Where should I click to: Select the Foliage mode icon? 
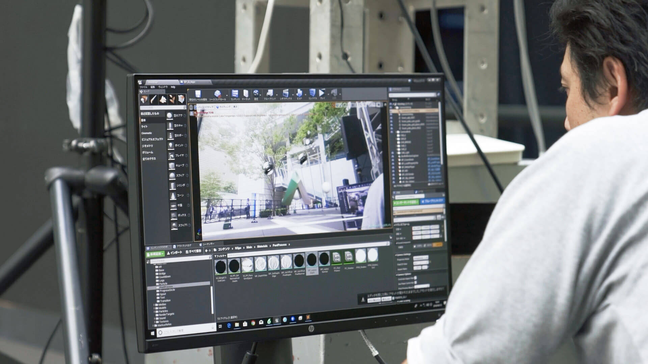(x=172, y=99)
